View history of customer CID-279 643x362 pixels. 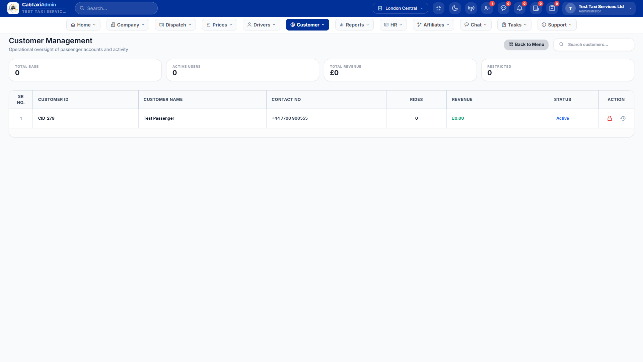(623, 118)
